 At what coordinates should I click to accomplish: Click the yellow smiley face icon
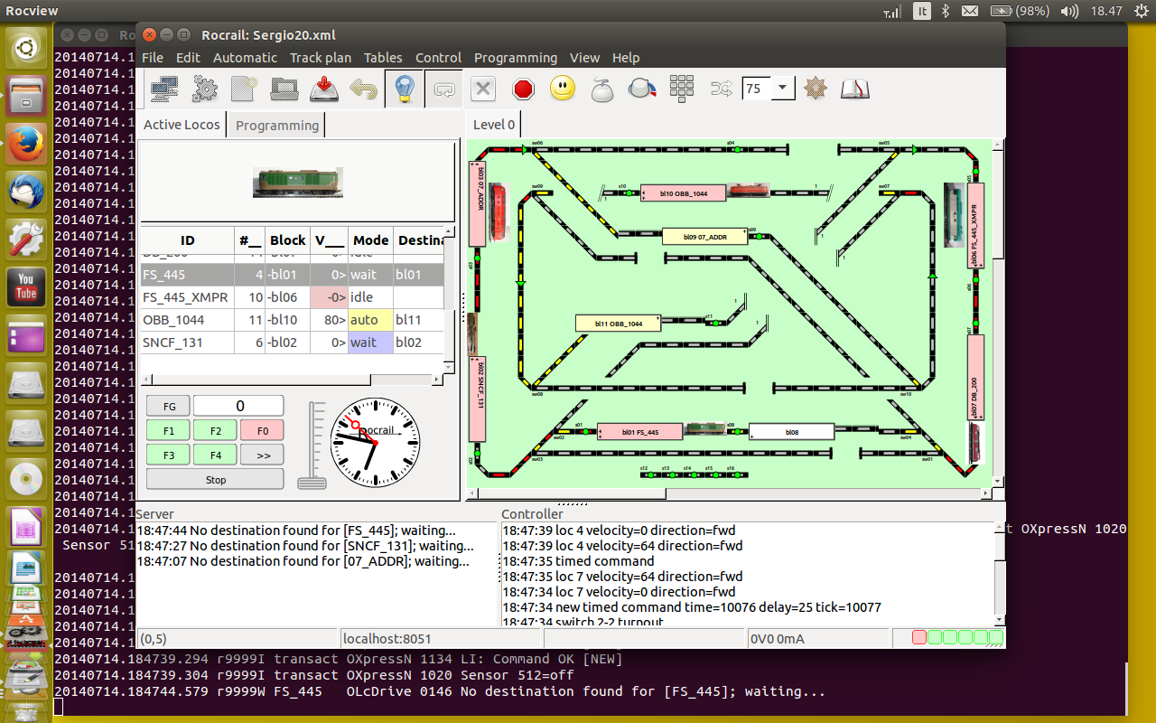[x=563, y=89]
